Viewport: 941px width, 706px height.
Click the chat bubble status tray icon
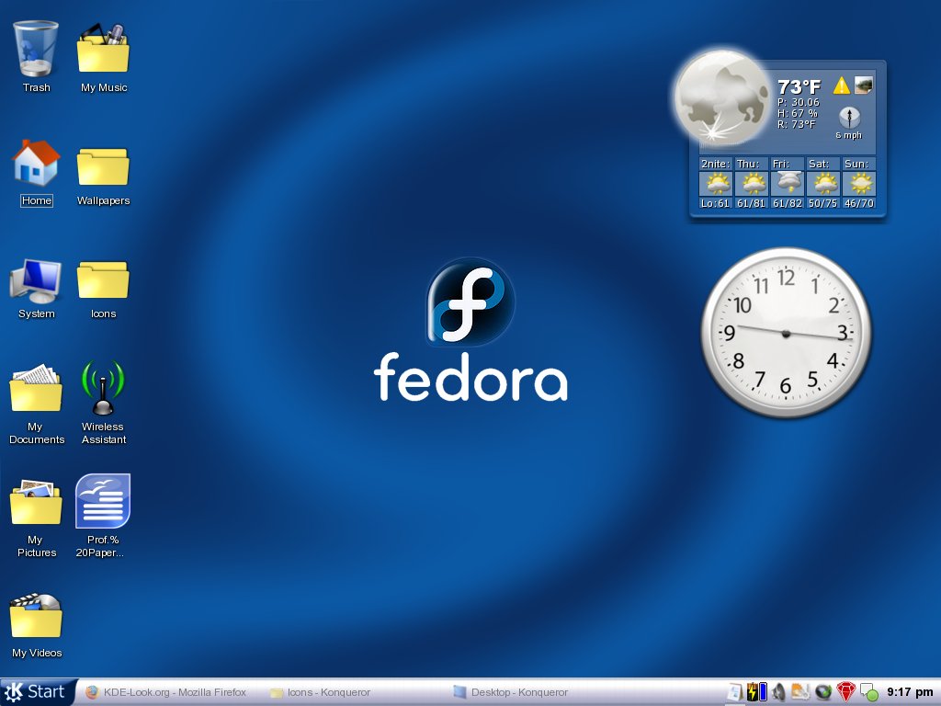coord(869,692)
